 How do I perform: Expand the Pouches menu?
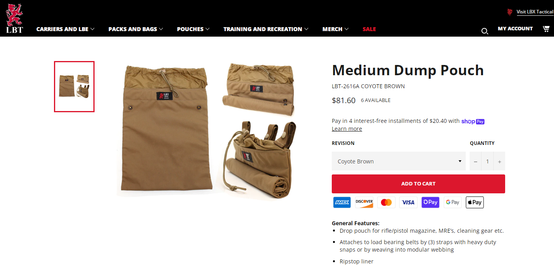(x=193, y=29)
